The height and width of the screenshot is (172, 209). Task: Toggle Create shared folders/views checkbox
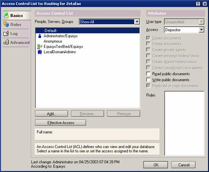click(x=148, y=62)
